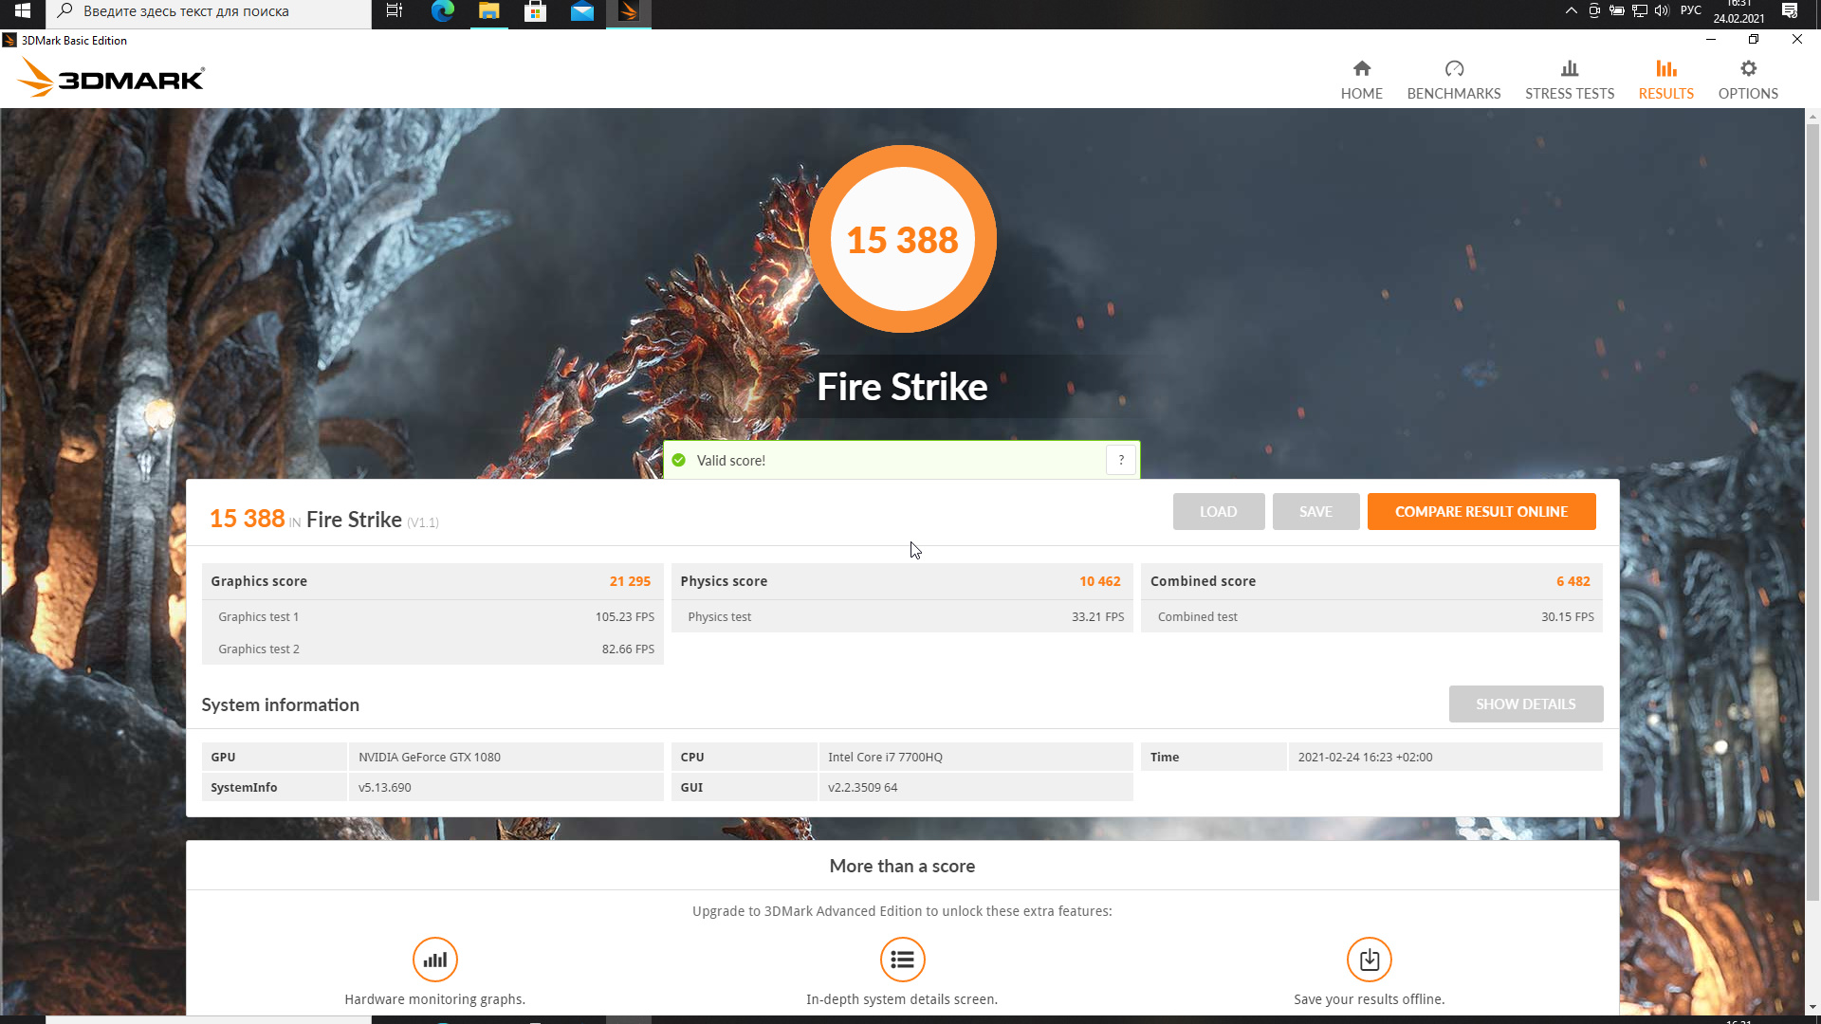
Task: Click the Time value 2021-02-24 16:23
Action: point(1365,757)
